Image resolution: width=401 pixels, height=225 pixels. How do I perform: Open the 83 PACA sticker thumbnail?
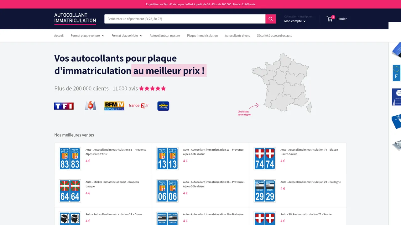tap(70, 159)
